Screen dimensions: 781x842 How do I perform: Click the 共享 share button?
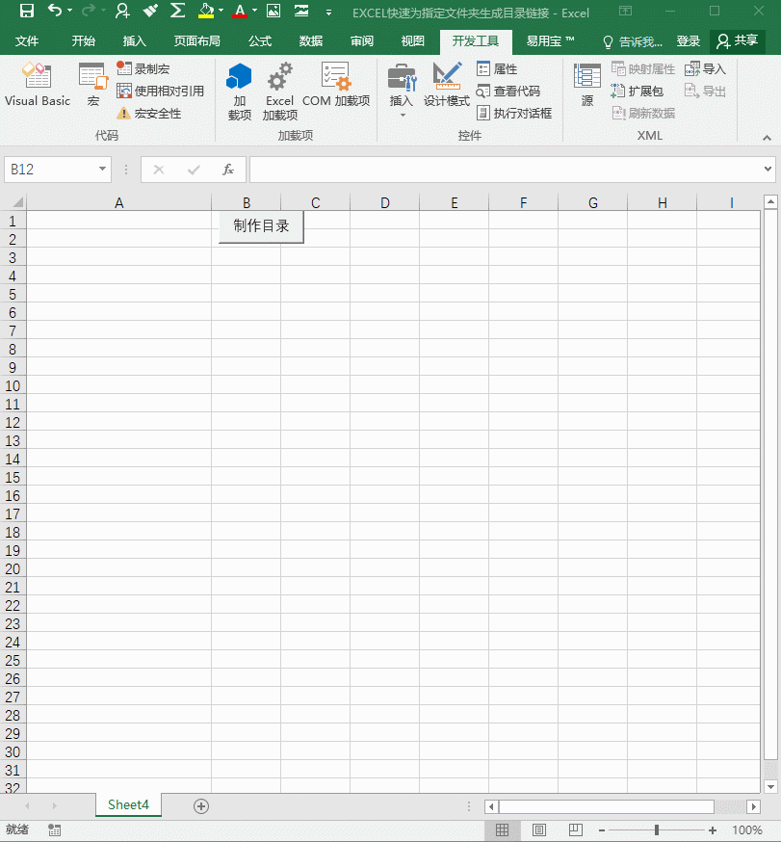tap(738, 40)
